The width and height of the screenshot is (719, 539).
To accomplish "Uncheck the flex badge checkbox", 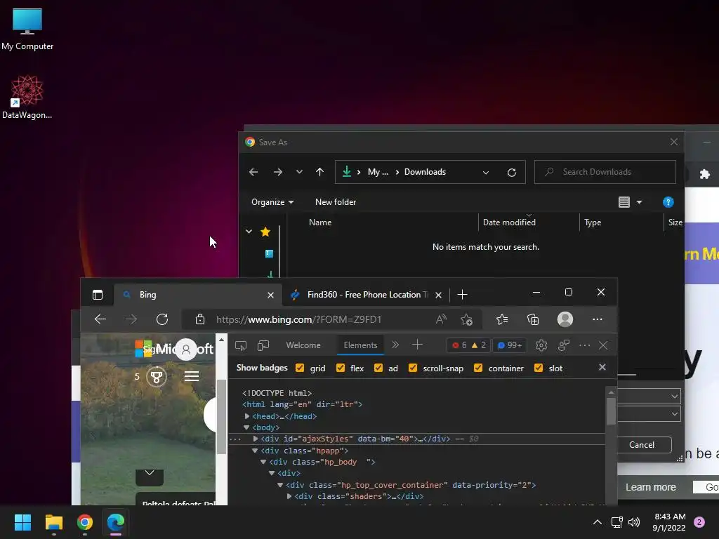I will [341, 368].
